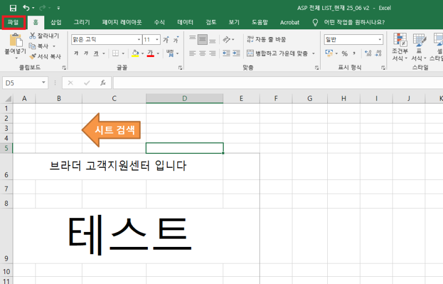Open the font color dropdown arrow
Viewport: 443px width, 284px height.
coord(158,53)
